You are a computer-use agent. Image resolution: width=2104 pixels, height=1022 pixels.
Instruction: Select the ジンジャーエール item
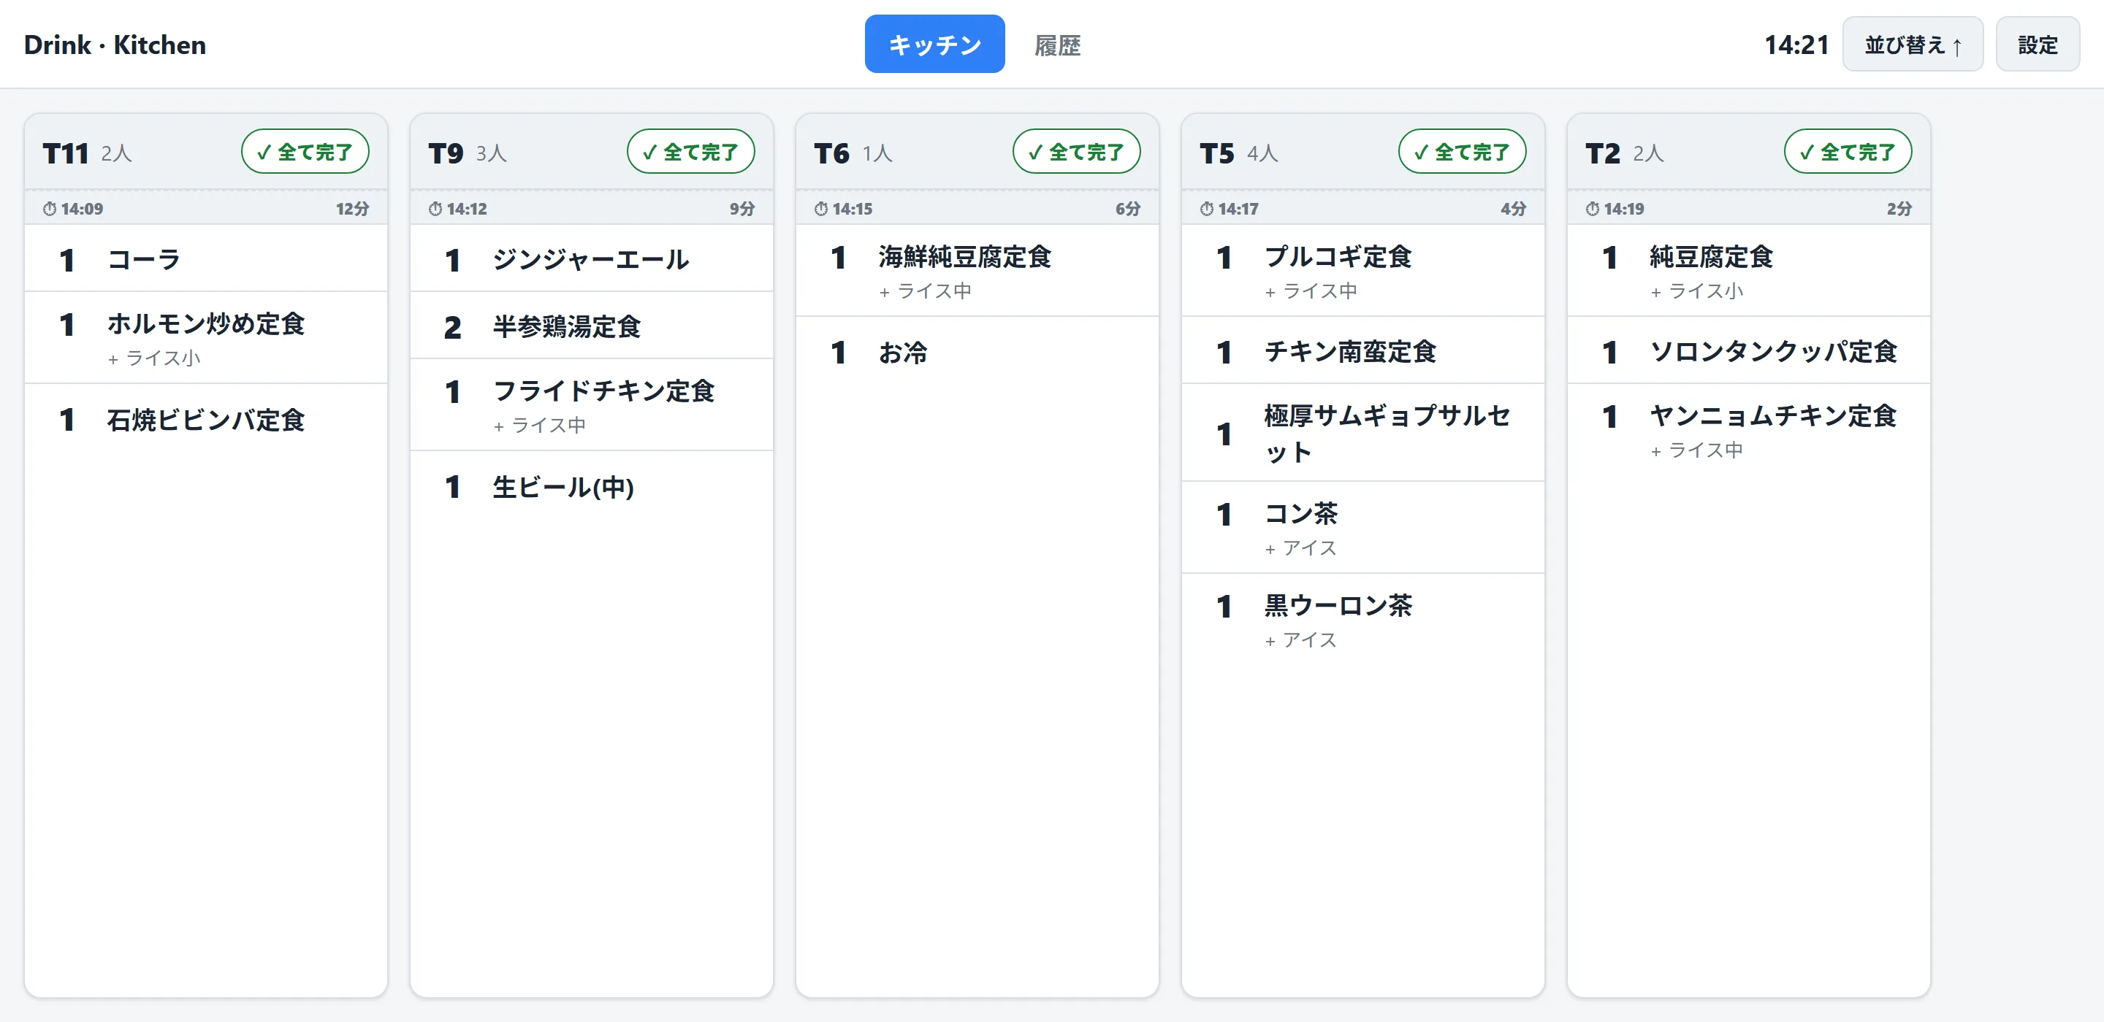tap(591, 258)
